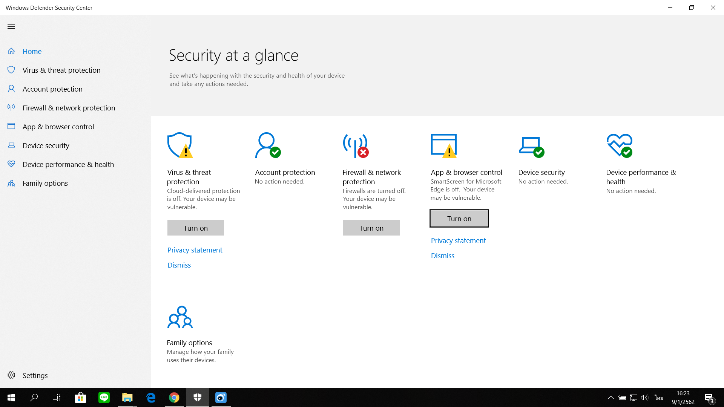The image size is (724, 407).
Task: Open the Action Center notifications
Action: tap(709, 397)
